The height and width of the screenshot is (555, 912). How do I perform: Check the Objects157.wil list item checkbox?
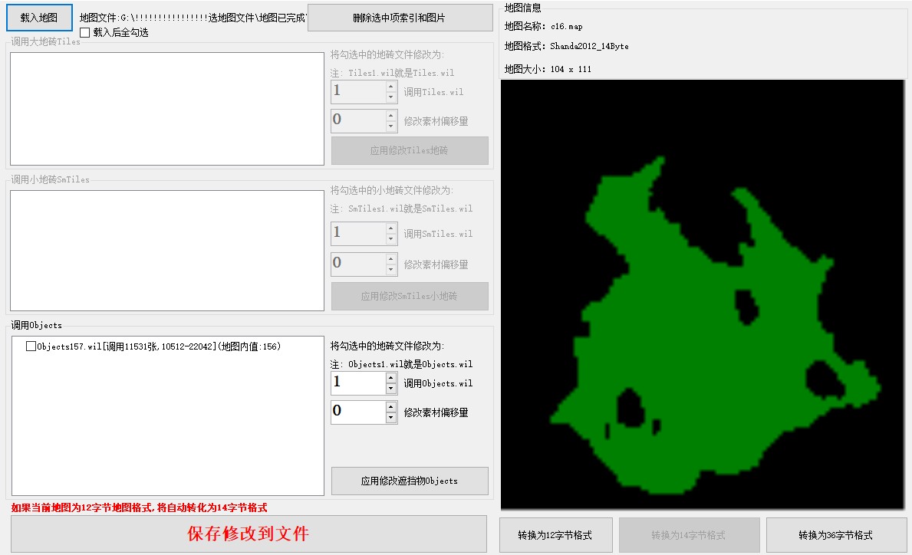(x=31, y=346)
